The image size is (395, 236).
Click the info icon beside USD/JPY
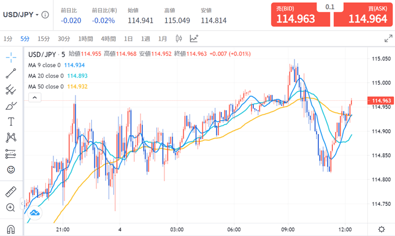(x=45, y=15)
